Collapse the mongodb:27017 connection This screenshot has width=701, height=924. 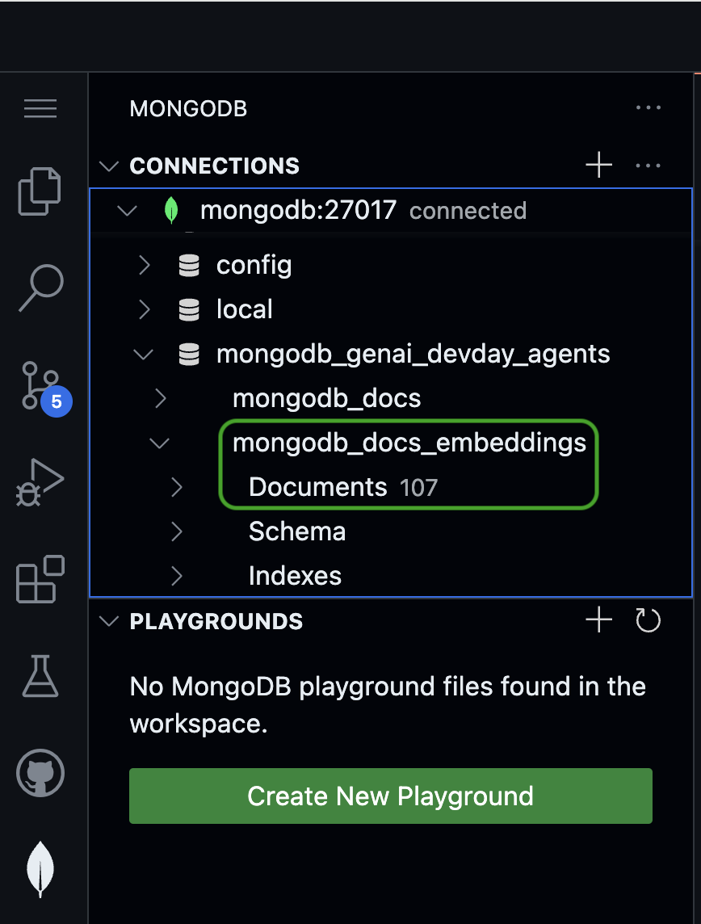click(128, 210)
